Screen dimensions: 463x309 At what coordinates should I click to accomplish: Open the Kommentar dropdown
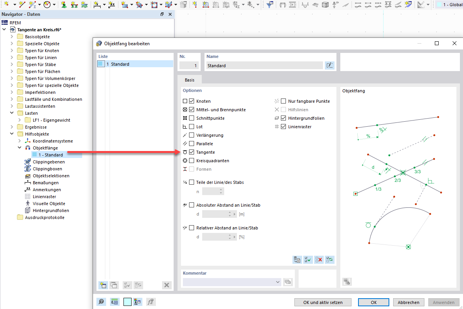pos(277,282)
